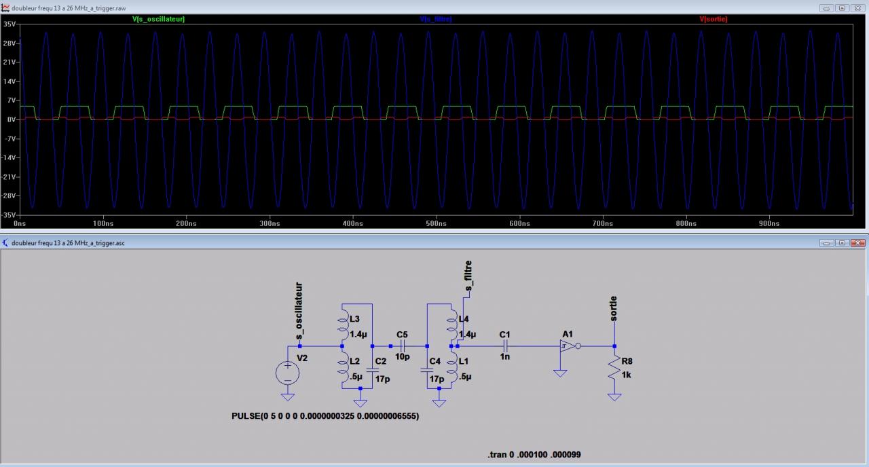Click the 17p value of capacitor C4
This screenshot has width=869, height=467.
click(x=438, y=379)
